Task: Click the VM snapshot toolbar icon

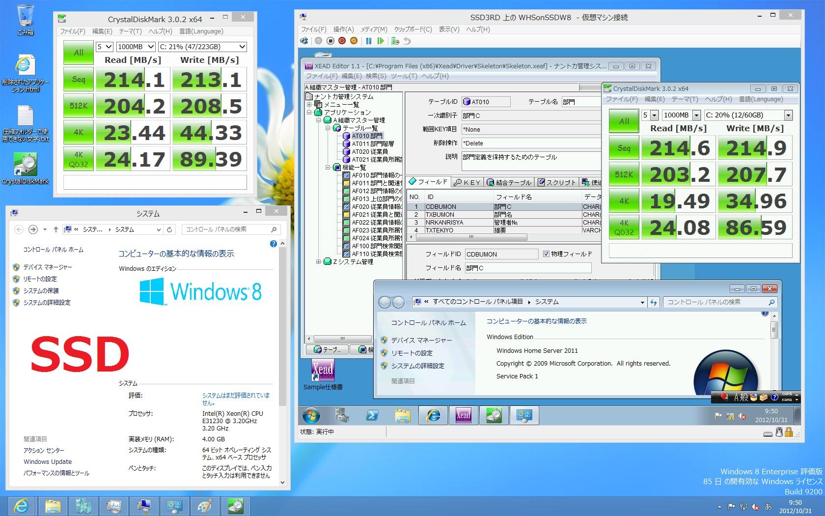Action: (395, 41)
